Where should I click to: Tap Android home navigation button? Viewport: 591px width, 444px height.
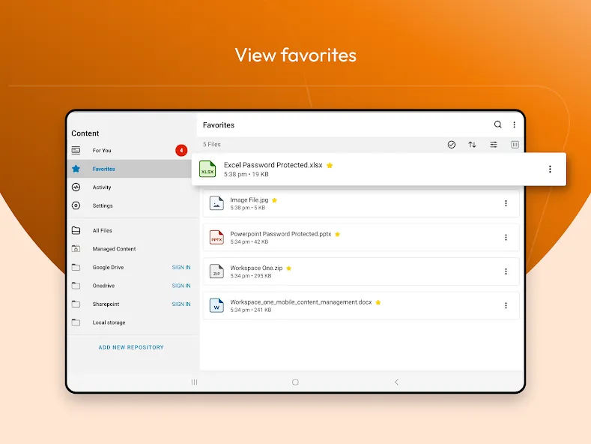pyautogui.click(x=295, y=382)
